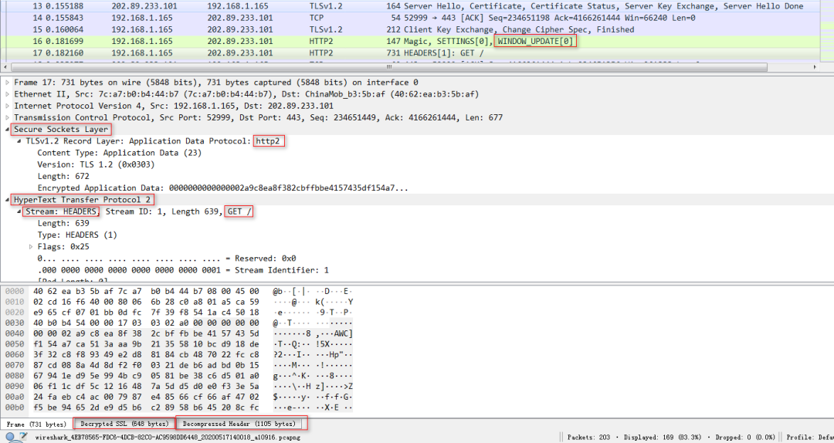Open the expert information circle icon in status bar

pyautogui.click(x=9, y=437)
